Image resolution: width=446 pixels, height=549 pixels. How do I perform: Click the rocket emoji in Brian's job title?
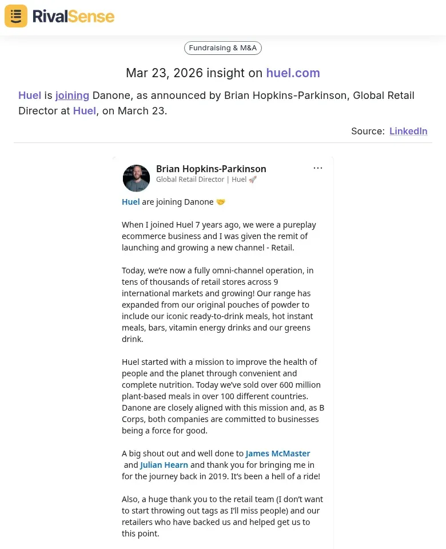pyautogui.click(x=252, y=179)
